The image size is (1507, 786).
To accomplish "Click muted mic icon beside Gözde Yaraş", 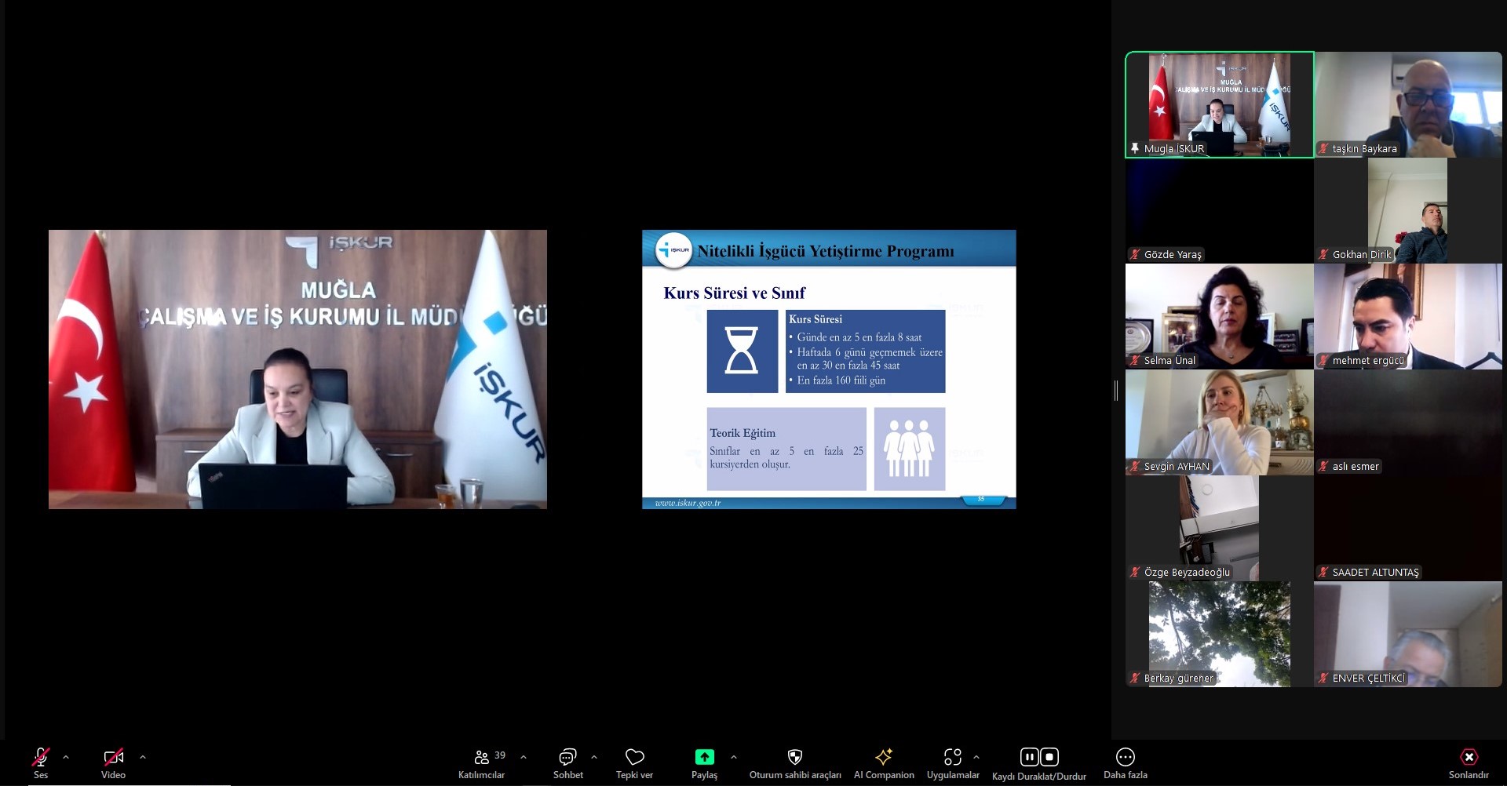I will click(x=1135, y=254).
